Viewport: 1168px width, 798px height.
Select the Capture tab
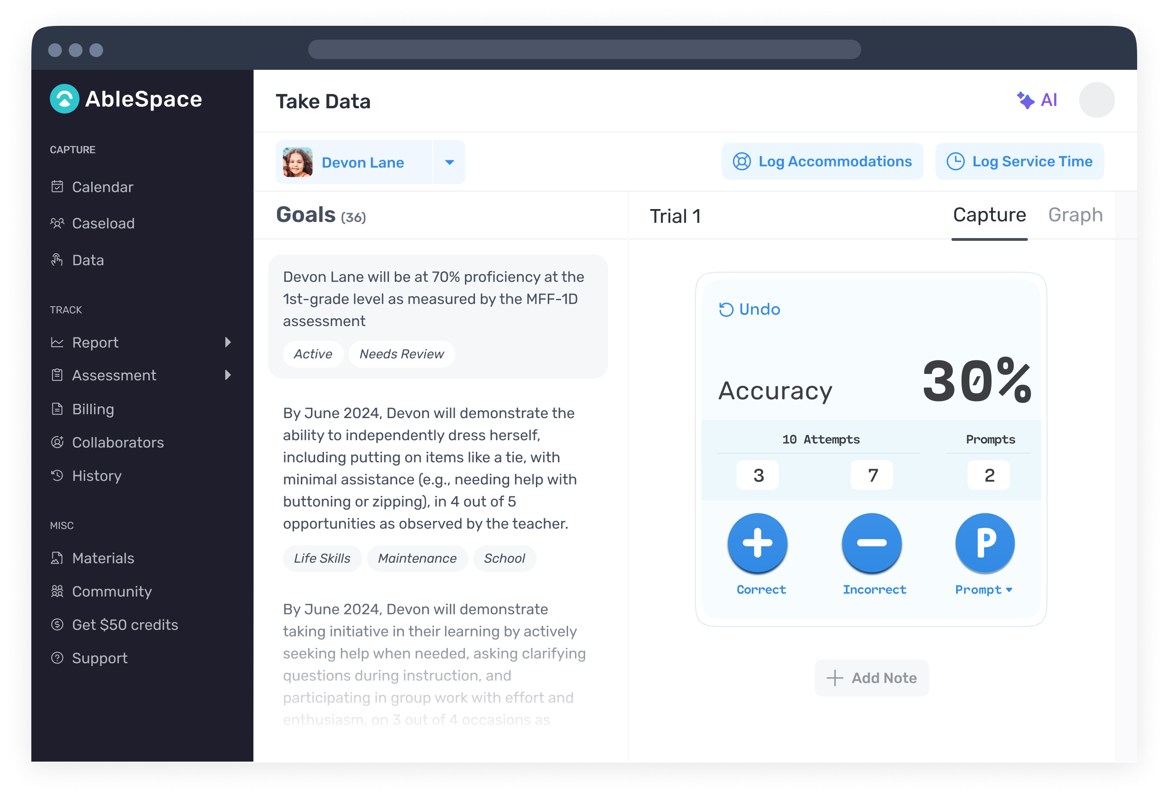(x=989, y=215)
